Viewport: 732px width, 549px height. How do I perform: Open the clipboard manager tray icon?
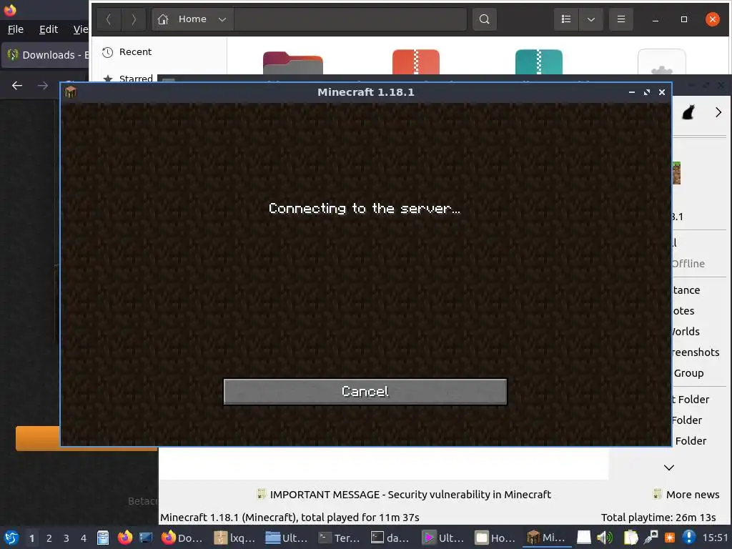click(x=630, y=538)
